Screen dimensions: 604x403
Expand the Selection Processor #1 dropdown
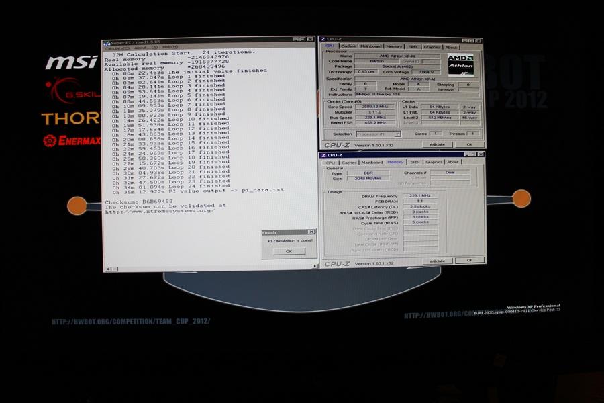pyautogui.click(x=397, y=134)
